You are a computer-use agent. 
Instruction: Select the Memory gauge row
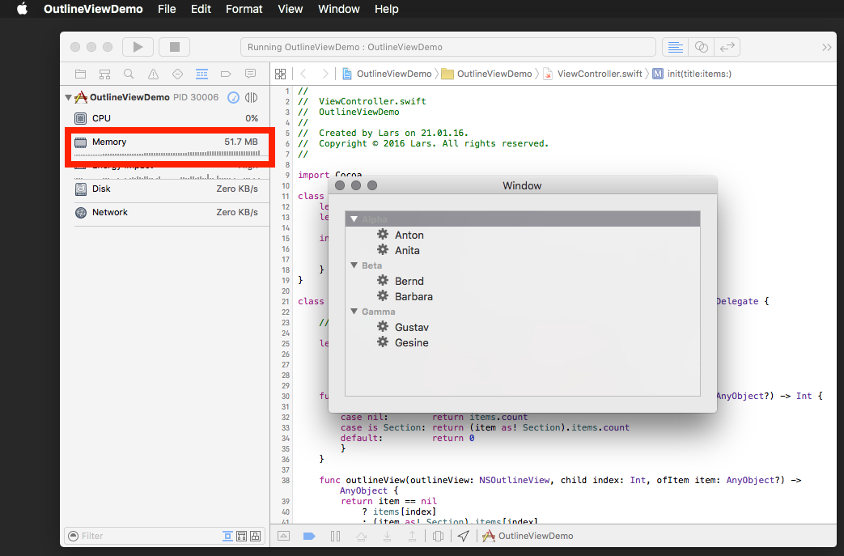coord(167,146)
